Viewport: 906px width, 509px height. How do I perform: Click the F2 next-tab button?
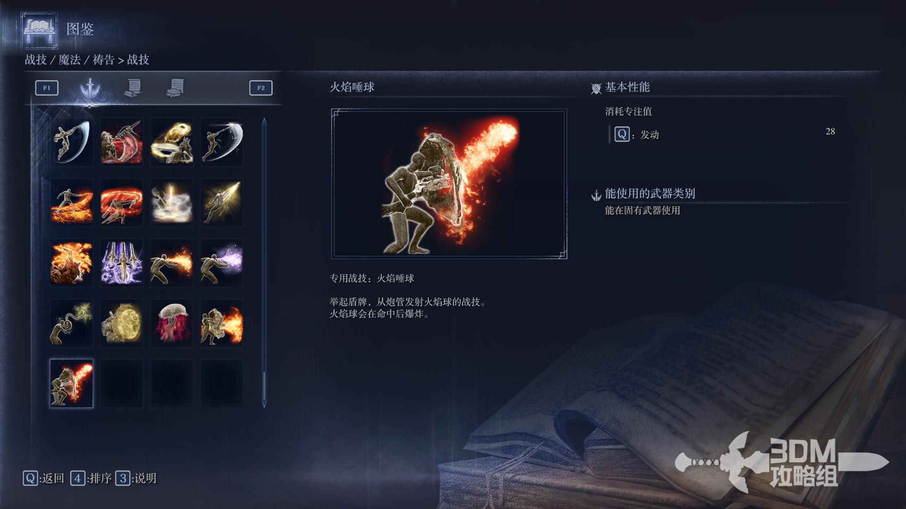click(x=261, y=88)
